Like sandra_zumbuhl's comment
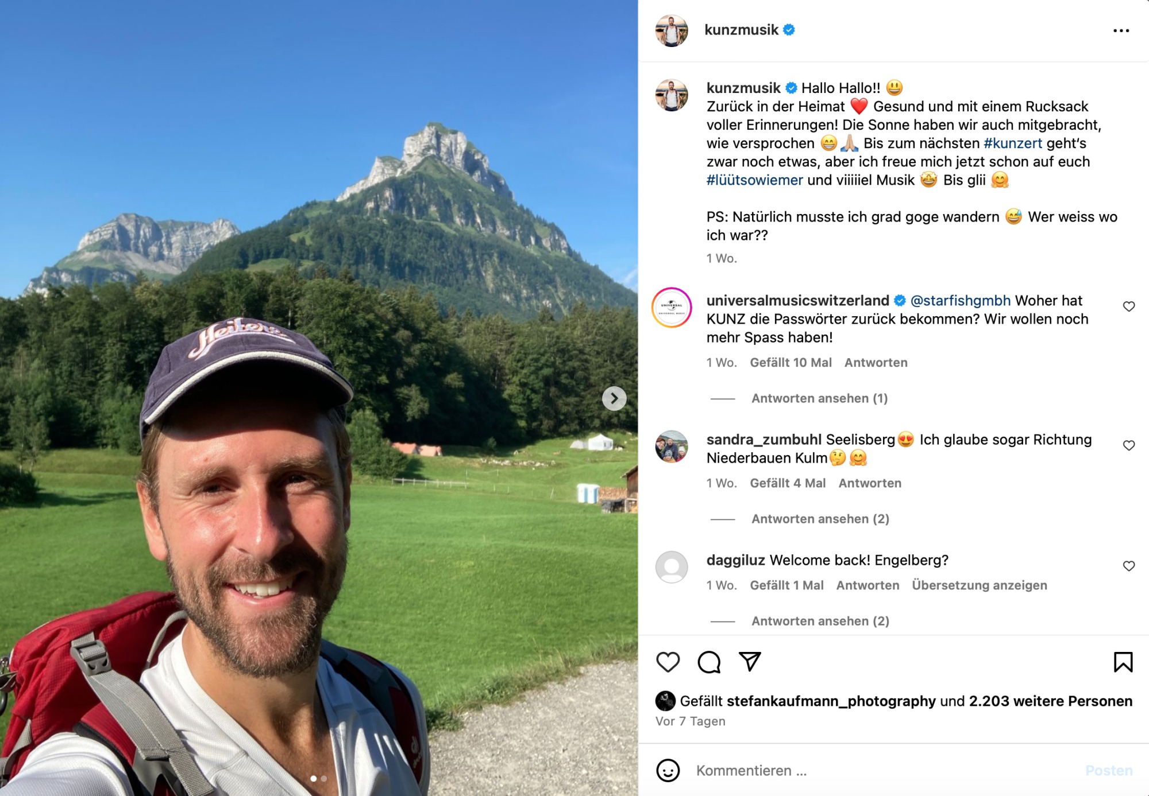 (1129, 445)
